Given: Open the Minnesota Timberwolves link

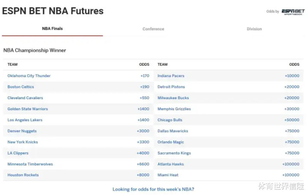Looking at the screenshot, I should (30, 164).
